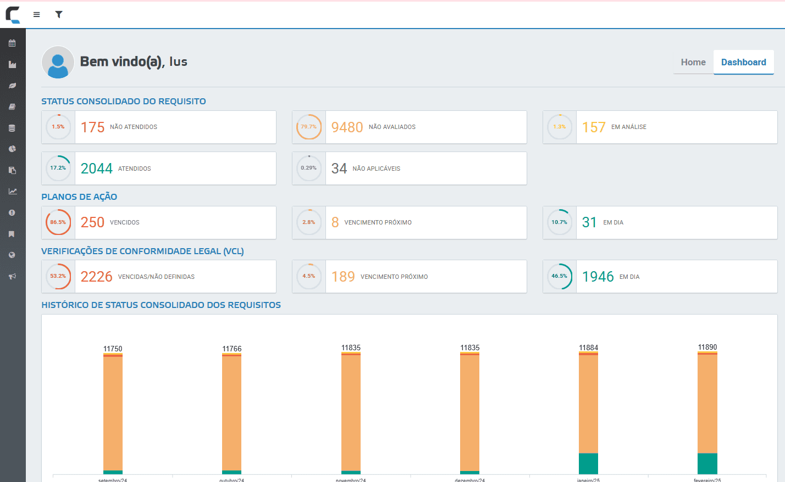Click the Planos de Ação heading
Viewport: 785px width, 482px height.
pyautogui.click(x=79, y=197)
